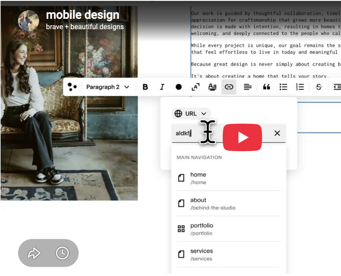Click the globe icon beside URL
Image resolution: width=341 pixels, height=276 pixels.
178,114
